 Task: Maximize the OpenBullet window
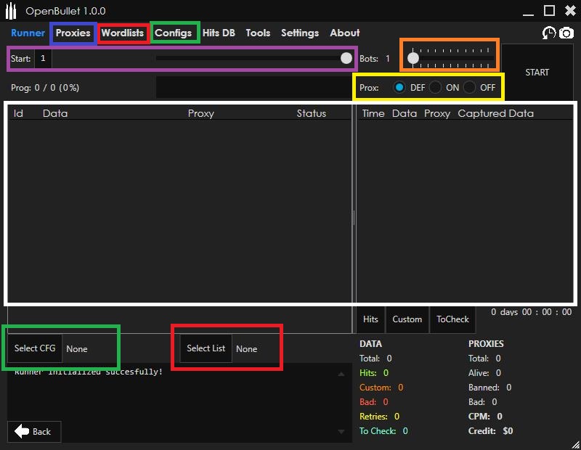point(549,10)
